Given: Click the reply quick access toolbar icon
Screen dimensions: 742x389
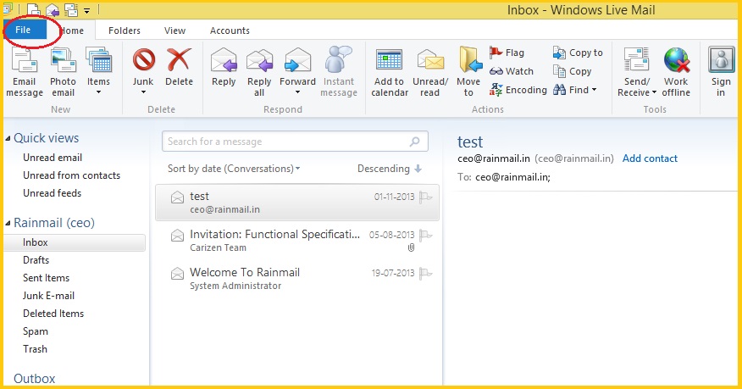Looking at the screenshot, I should (52, 9).
